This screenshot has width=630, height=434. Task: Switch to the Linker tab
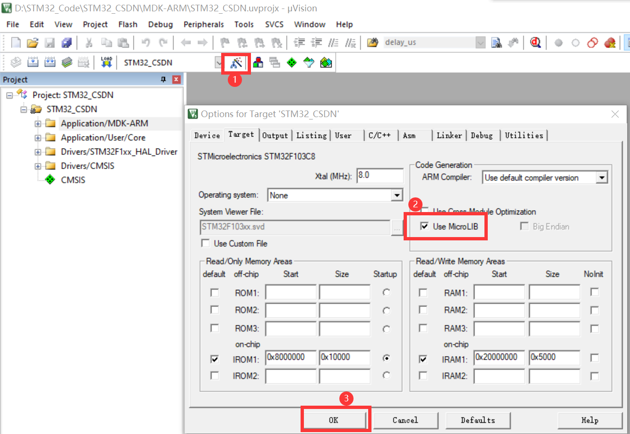click(x=449, y=136)
